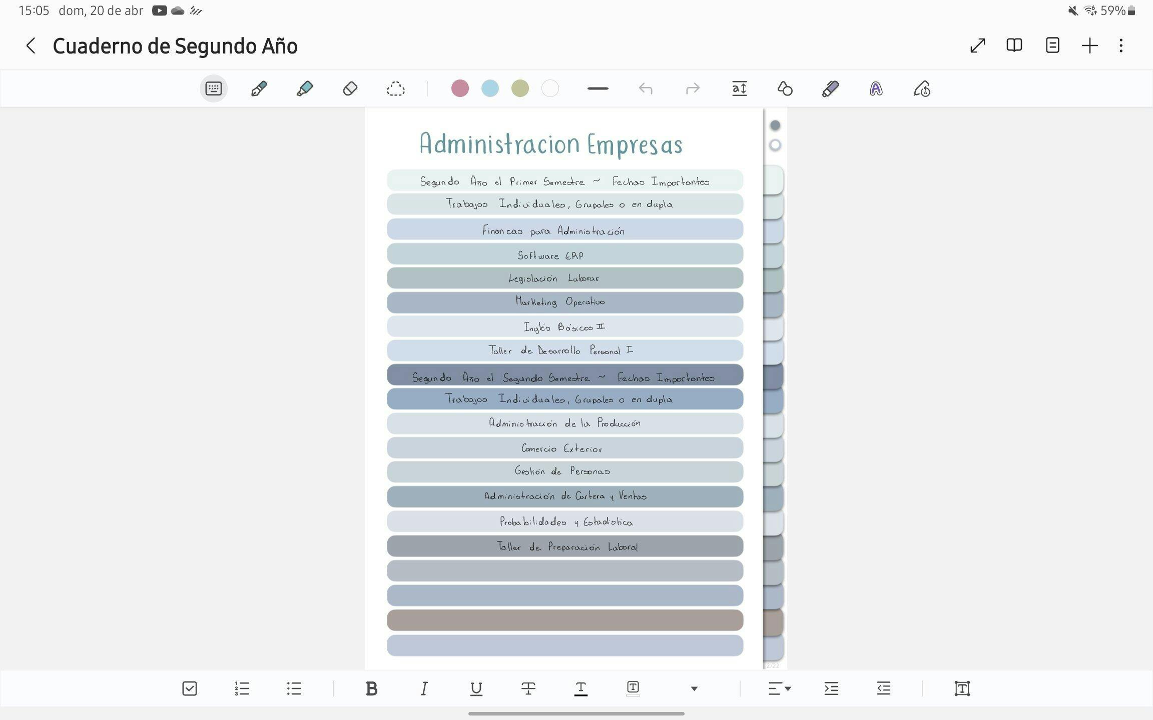Select the highlighter tool
The width and height of the screenshot is (1153, 720).
click(304, 89)
